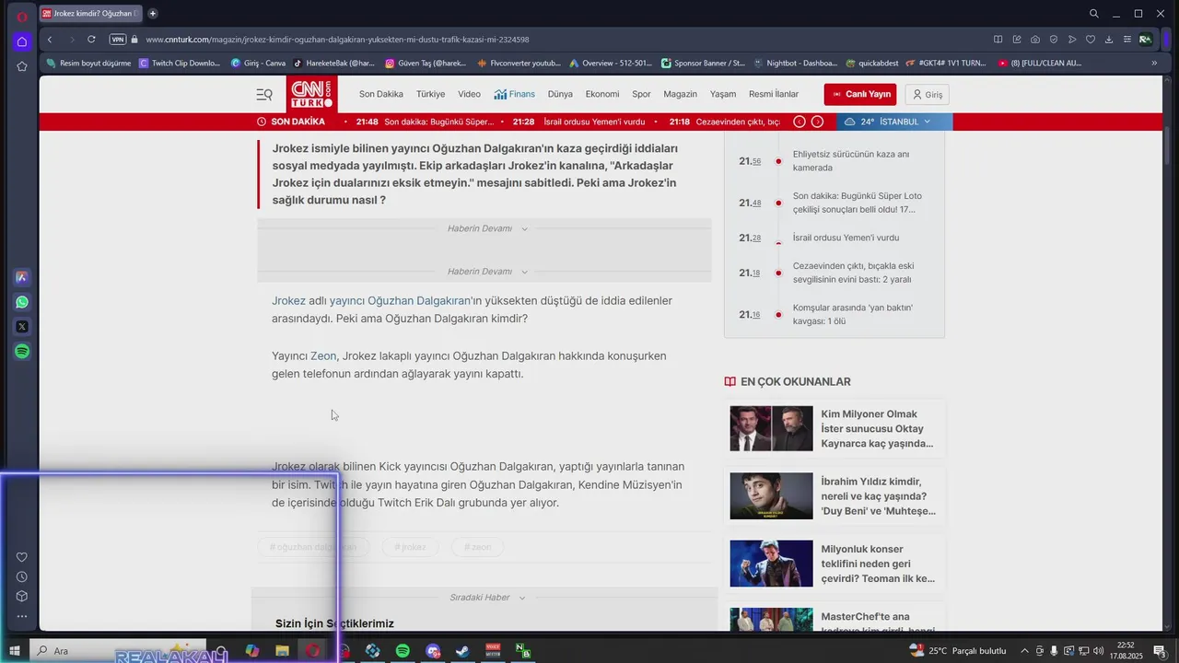The height and width of the screenshot is (663, 1179).
Task: Open a new browser tab
Action: click(153, 13)
